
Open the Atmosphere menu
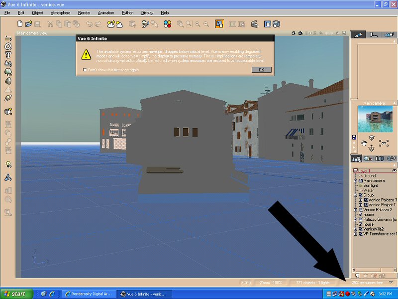coord(60,13)
